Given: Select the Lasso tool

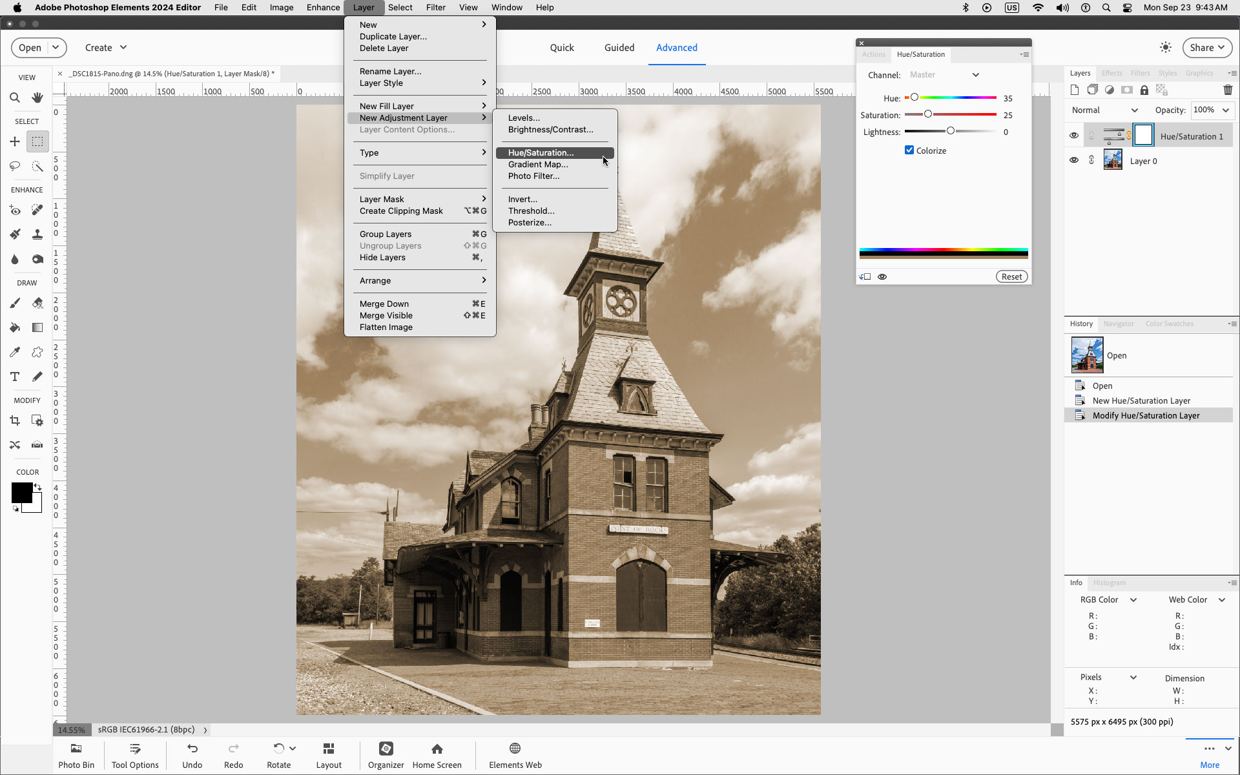Looking at the screenshot, I should pyautogui.click(x=15, y=166).
